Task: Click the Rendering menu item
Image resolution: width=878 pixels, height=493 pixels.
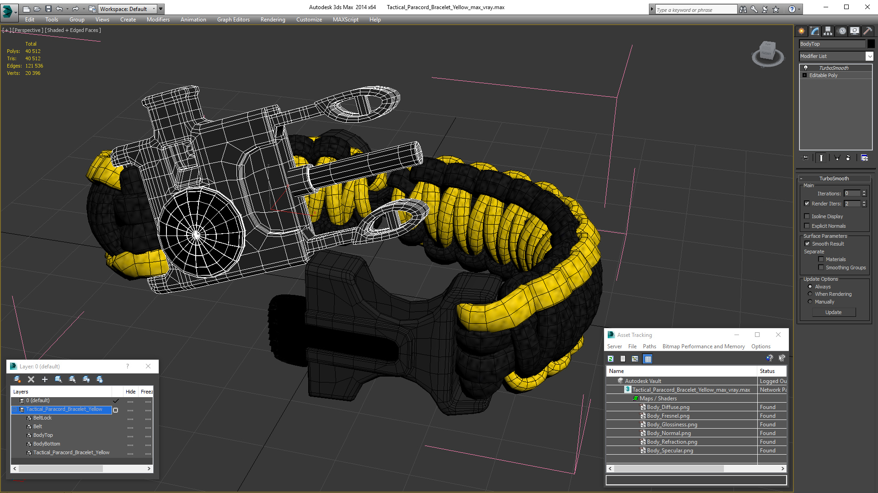Action: click(273, 19)
